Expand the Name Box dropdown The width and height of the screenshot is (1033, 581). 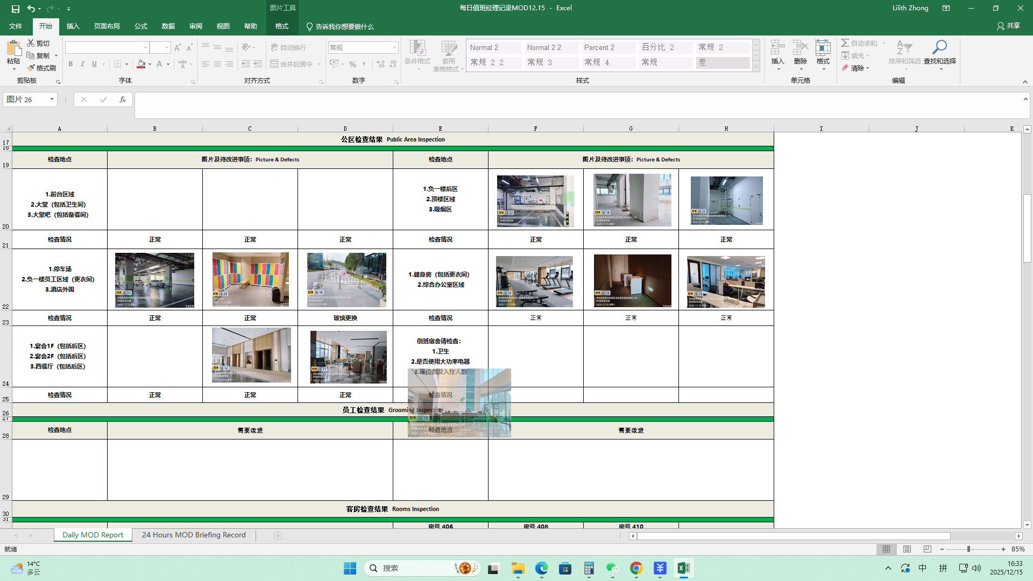tap(52, 100)
